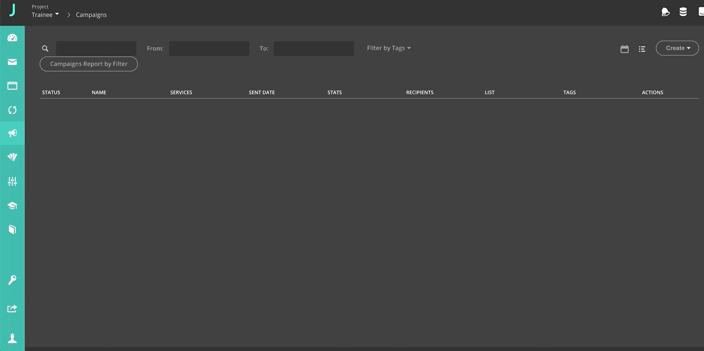Screen dimensions: 704x351
Task: Switch to calendar view icon
Action: pos(625,49)
